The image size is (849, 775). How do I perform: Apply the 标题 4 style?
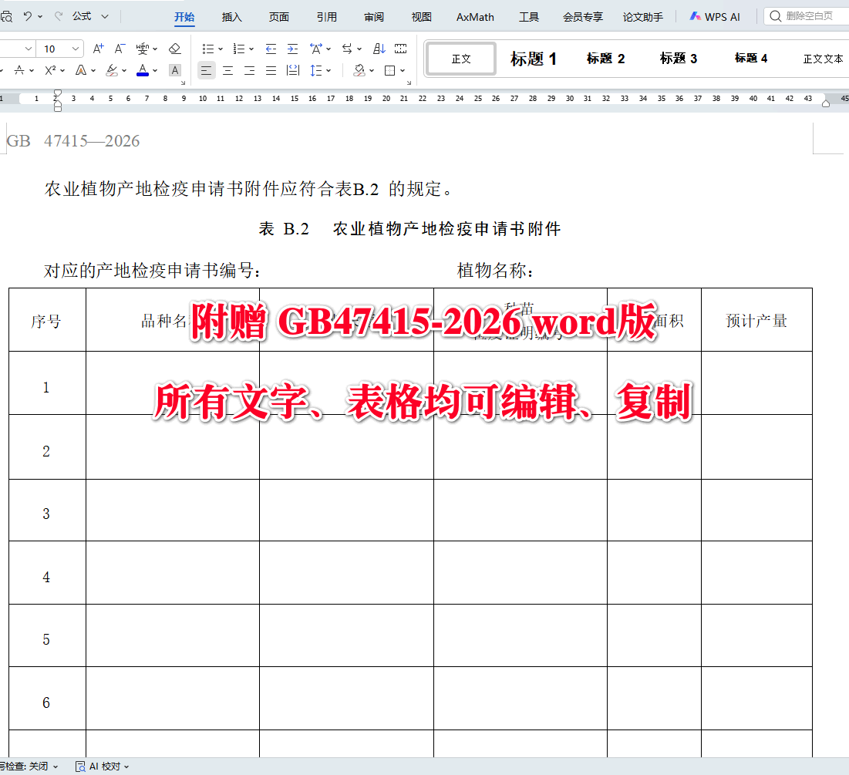751,59
